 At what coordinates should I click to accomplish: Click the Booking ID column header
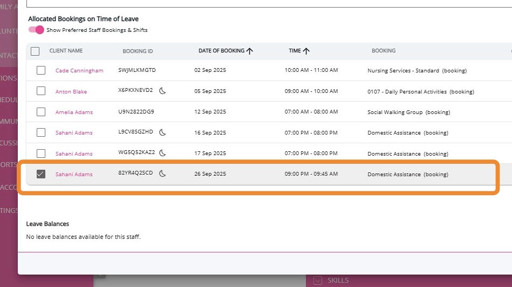click(138, 51)
